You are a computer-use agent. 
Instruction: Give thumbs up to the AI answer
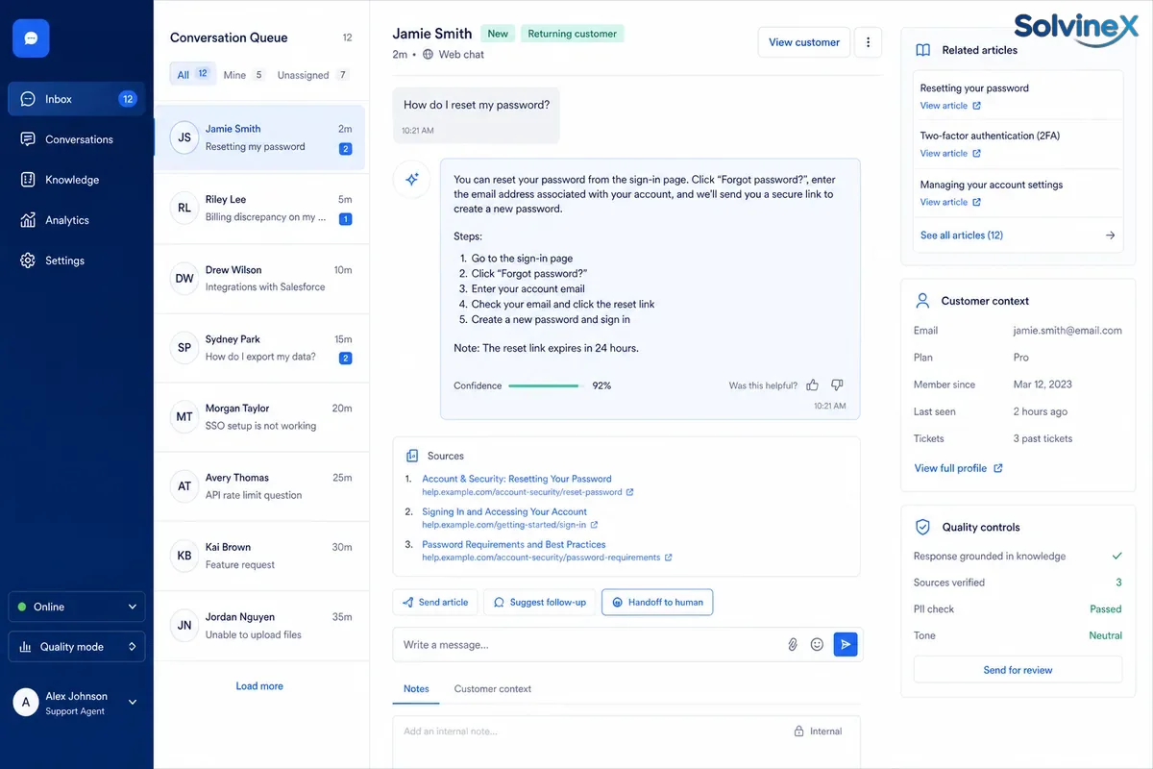tap(813, 385)
